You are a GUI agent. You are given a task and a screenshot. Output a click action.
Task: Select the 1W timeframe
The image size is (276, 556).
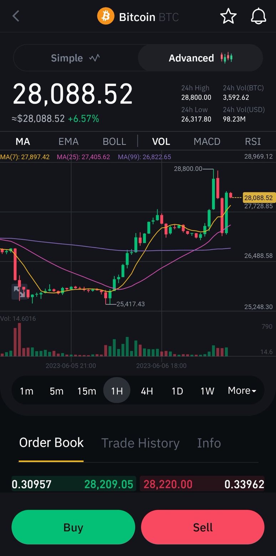pyautogui.click(x=207, y=391)
